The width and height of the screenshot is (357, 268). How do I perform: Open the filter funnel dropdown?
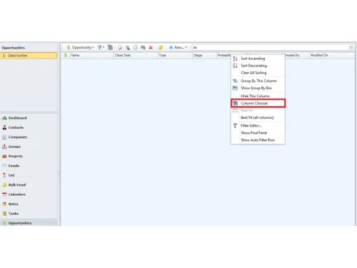coord(101,47)
